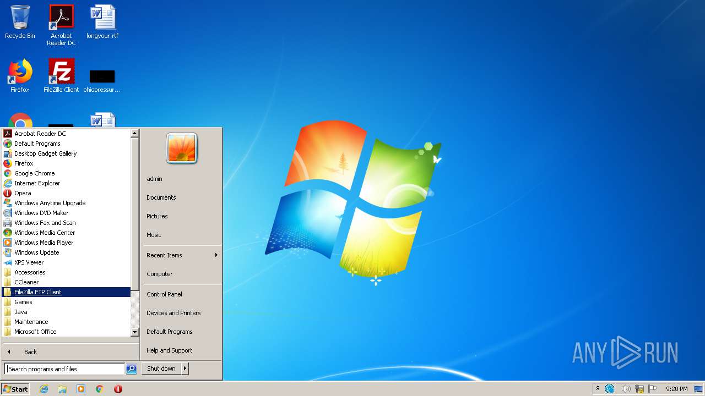Screen dimensions: 705x396
Task: Open the volume control in the tray
Action: pos(626,389)
